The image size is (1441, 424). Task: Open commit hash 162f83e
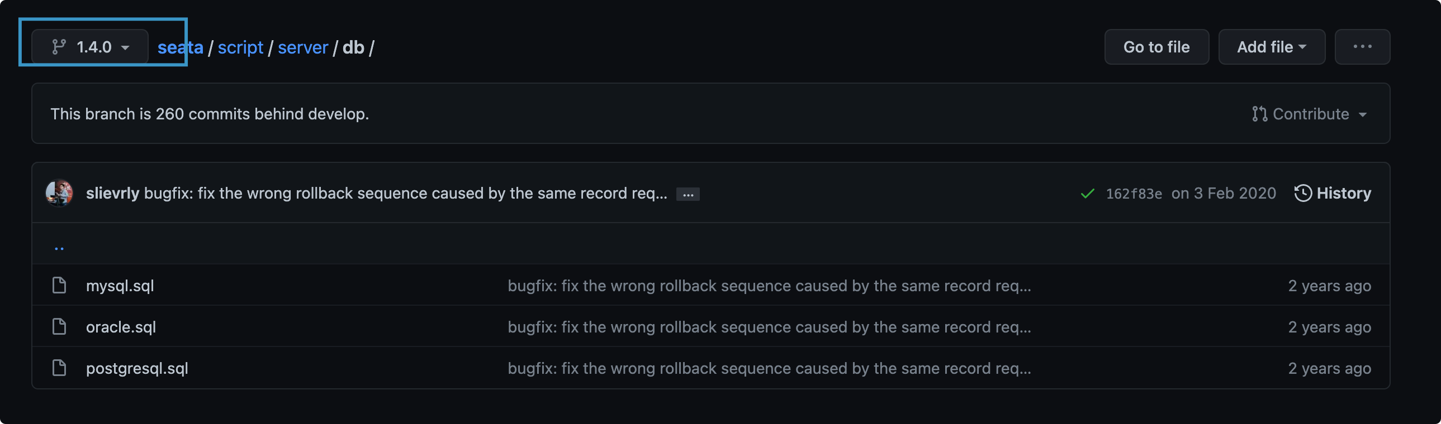(1134, 194)
